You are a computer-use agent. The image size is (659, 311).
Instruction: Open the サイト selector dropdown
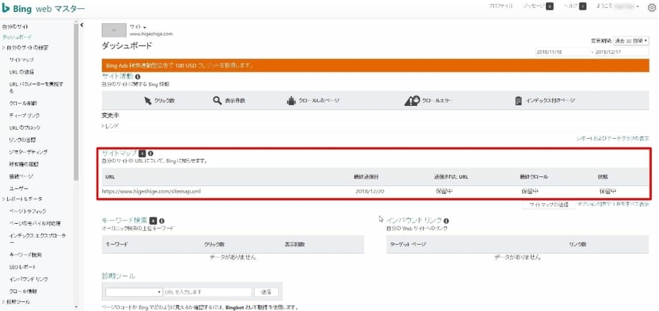point(138,27)
